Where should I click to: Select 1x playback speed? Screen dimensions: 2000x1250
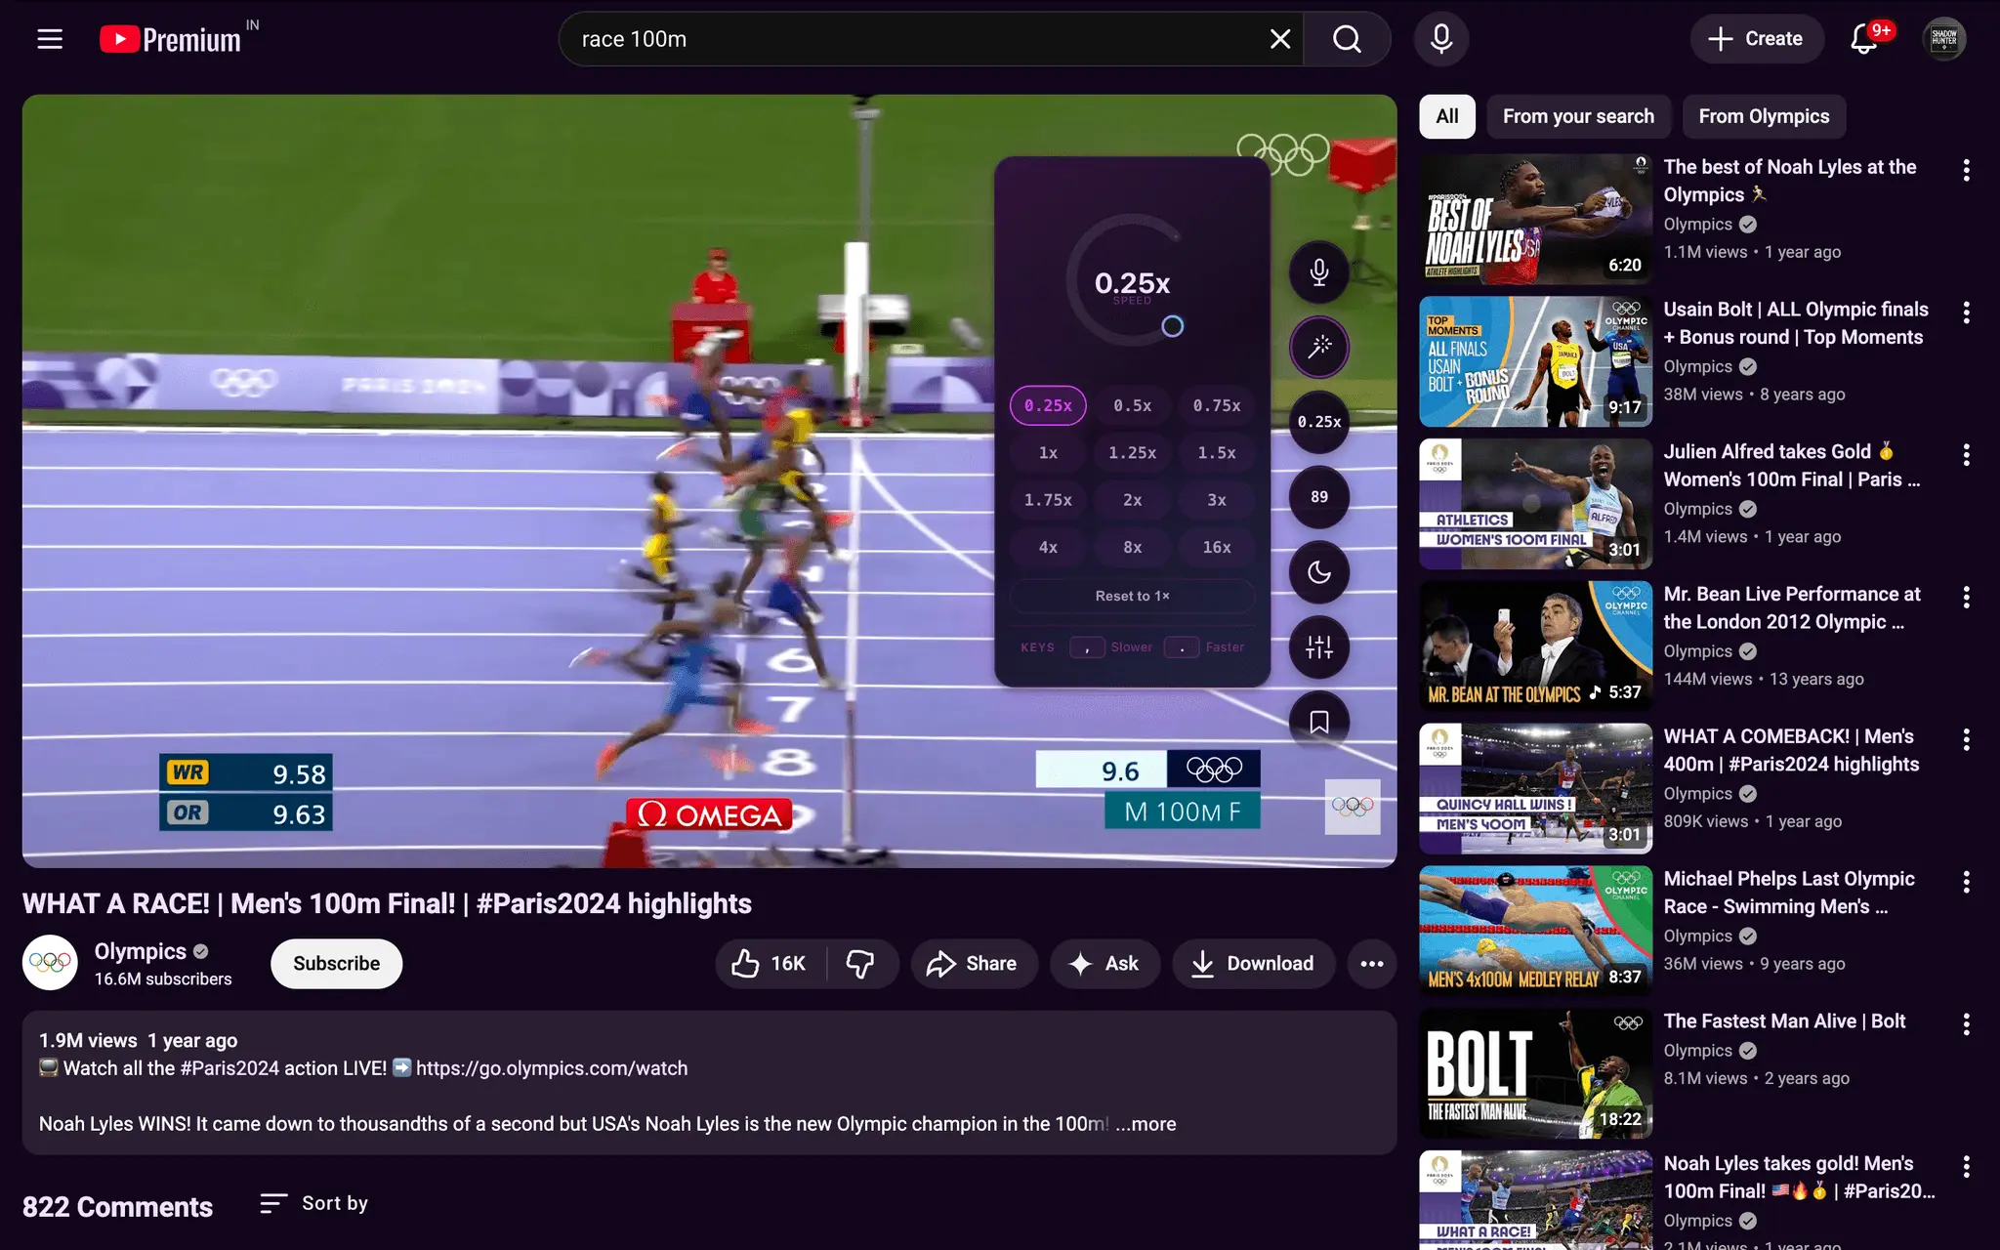pos(1048,453)
